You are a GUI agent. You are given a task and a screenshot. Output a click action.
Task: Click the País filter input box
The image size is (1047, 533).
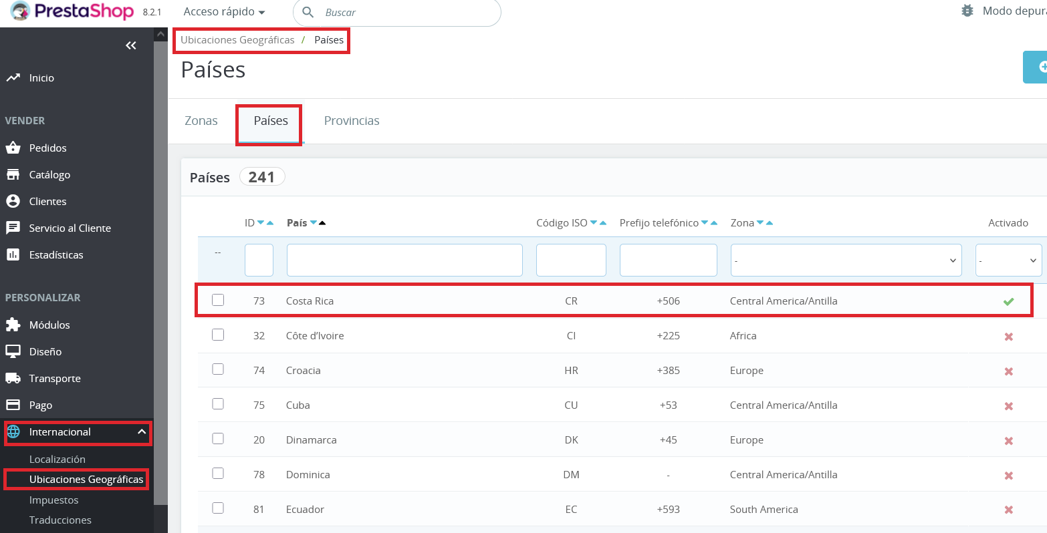pos(404,260)
